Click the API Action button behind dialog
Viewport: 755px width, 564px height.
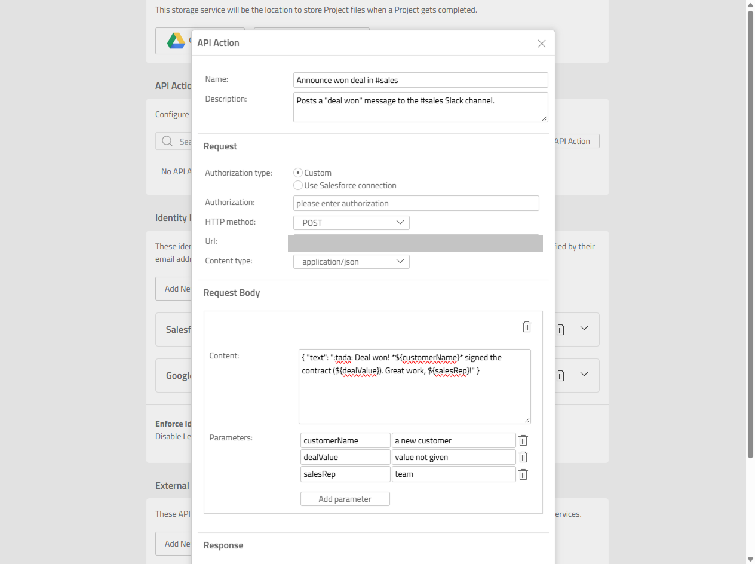[576, 141]
